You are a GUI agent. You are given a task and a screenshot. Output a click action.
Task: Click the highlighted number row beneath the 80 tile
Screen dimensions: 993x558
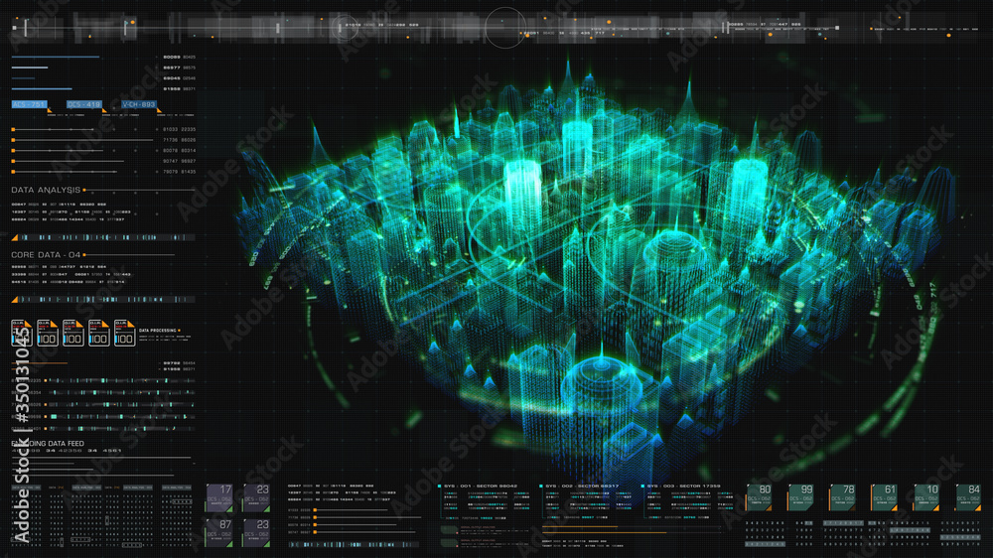point(765,544)
